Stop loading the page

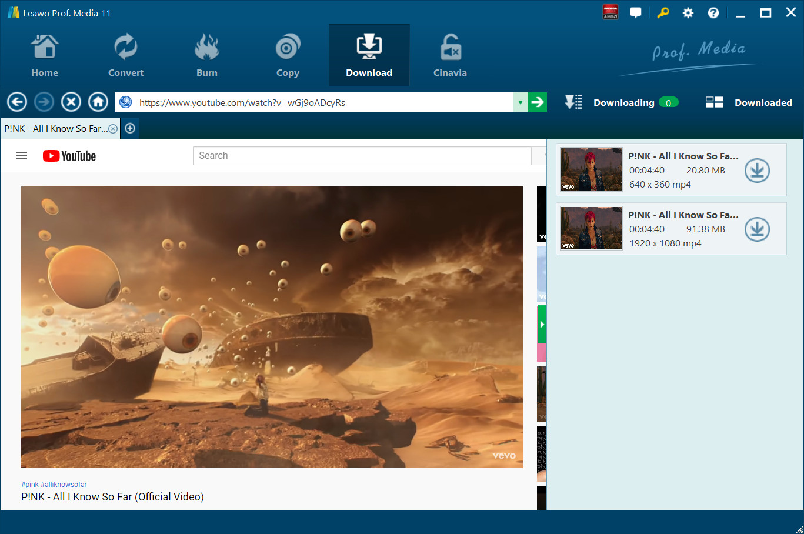(71, 102)
